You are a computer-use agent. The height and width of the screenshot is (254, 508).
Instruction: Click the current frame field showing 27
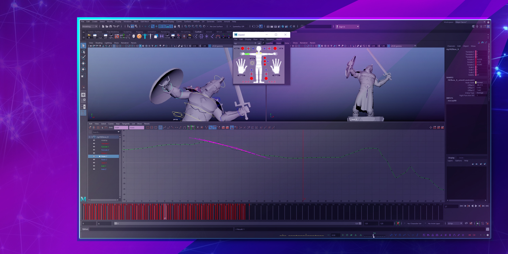pos(451,206)
